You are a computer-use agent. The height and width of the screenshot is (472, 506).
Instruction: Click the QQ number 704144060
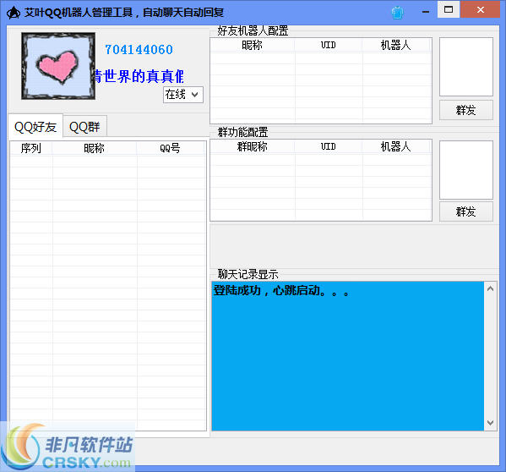139,49
